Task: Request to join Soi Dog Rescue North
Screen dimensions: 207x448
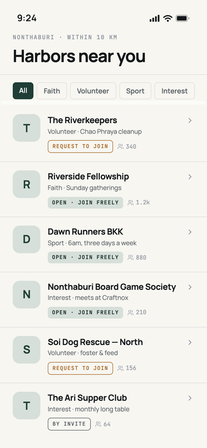Action: (x=80, y=368)
